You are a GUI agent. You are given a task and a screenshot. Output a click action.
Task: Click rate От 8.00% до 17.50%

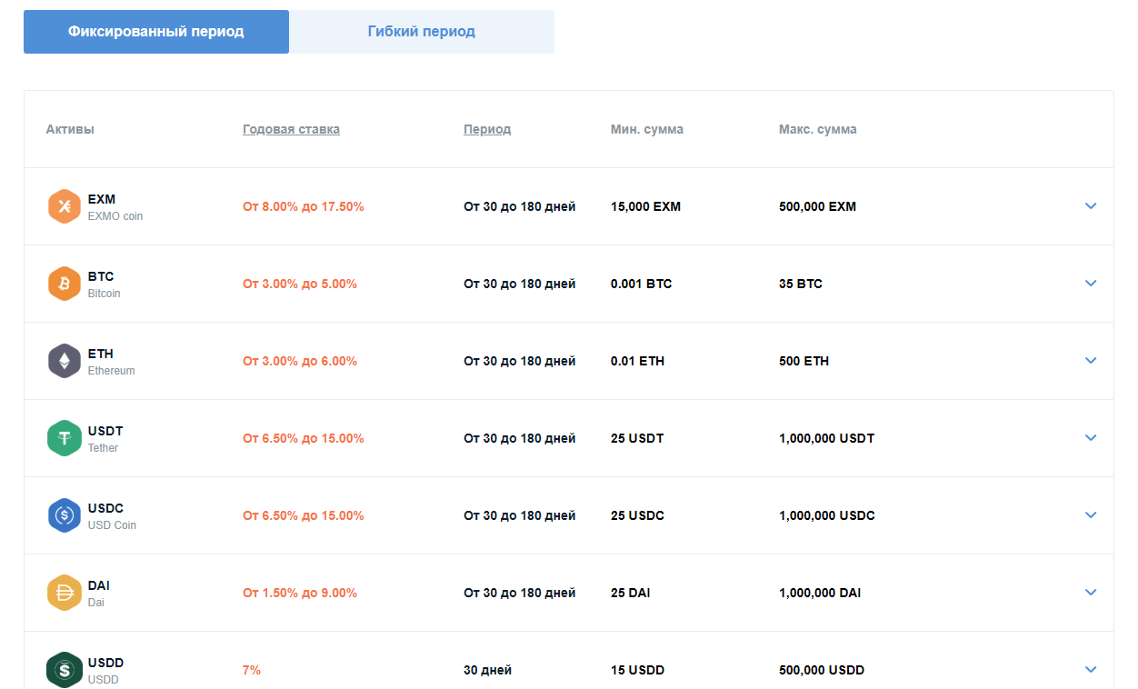click(304, 206)
